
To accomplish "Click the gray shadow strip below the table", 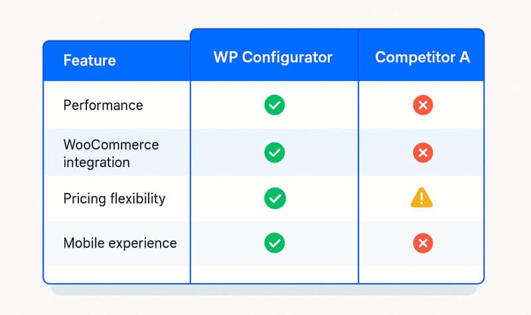I will pyautogui.click(x=265, y=290).
